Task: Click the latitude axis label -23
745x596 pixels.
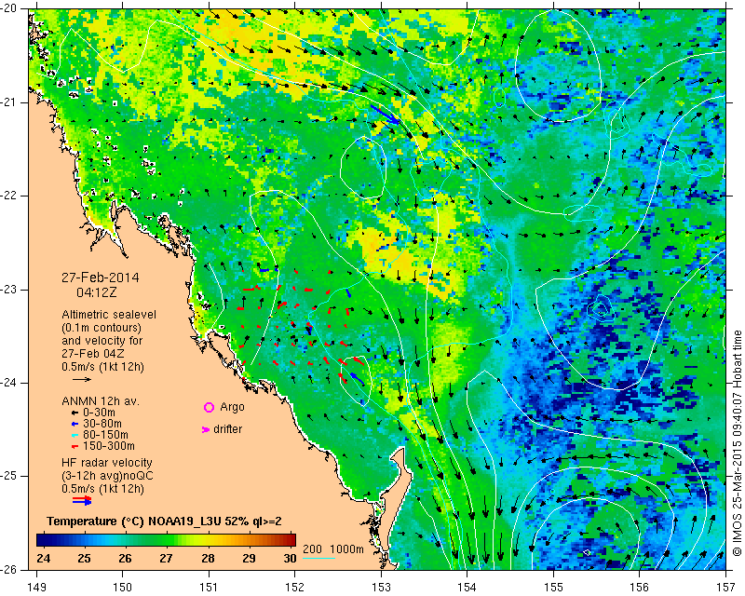Action: pos(8,290)
